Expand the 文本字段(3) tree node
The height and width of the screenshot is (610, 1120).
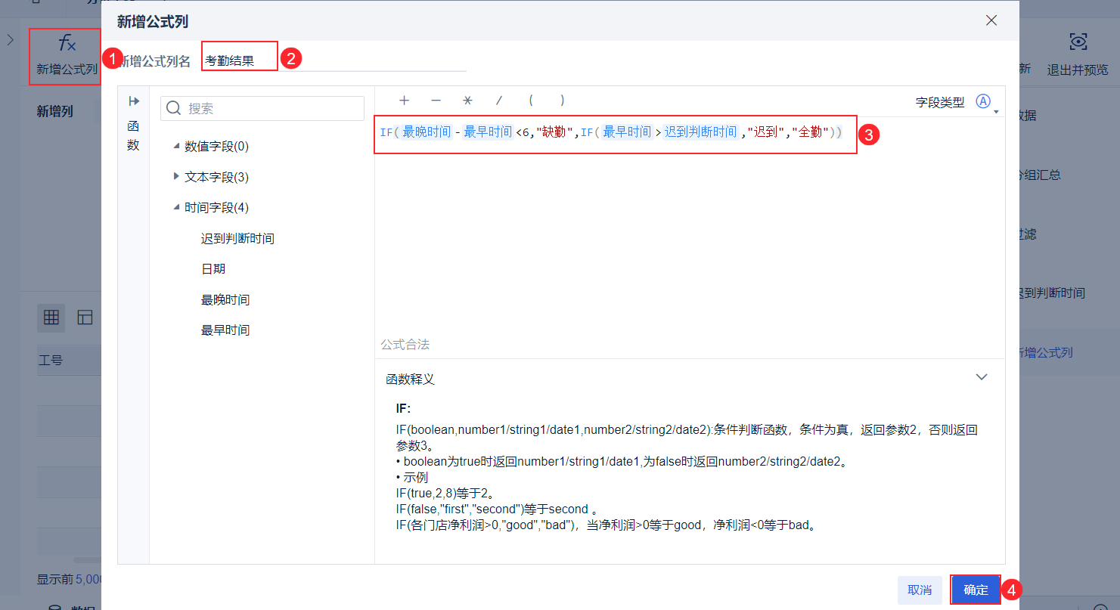click(x=177, y=177)
